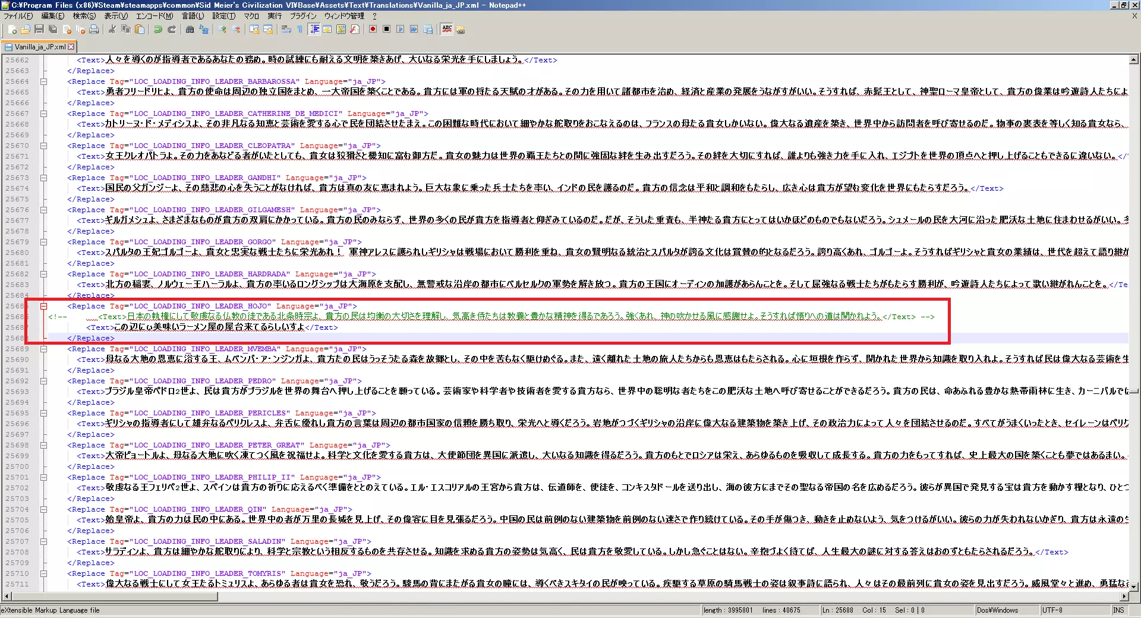Screen dimensions: 1141x618
Task: Click the Zoom In magnifier icon
Action: 222,29
